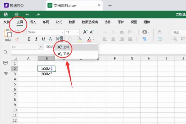Align text left
This screenshot has width=186, height=124.
click(x=105, y=39)
